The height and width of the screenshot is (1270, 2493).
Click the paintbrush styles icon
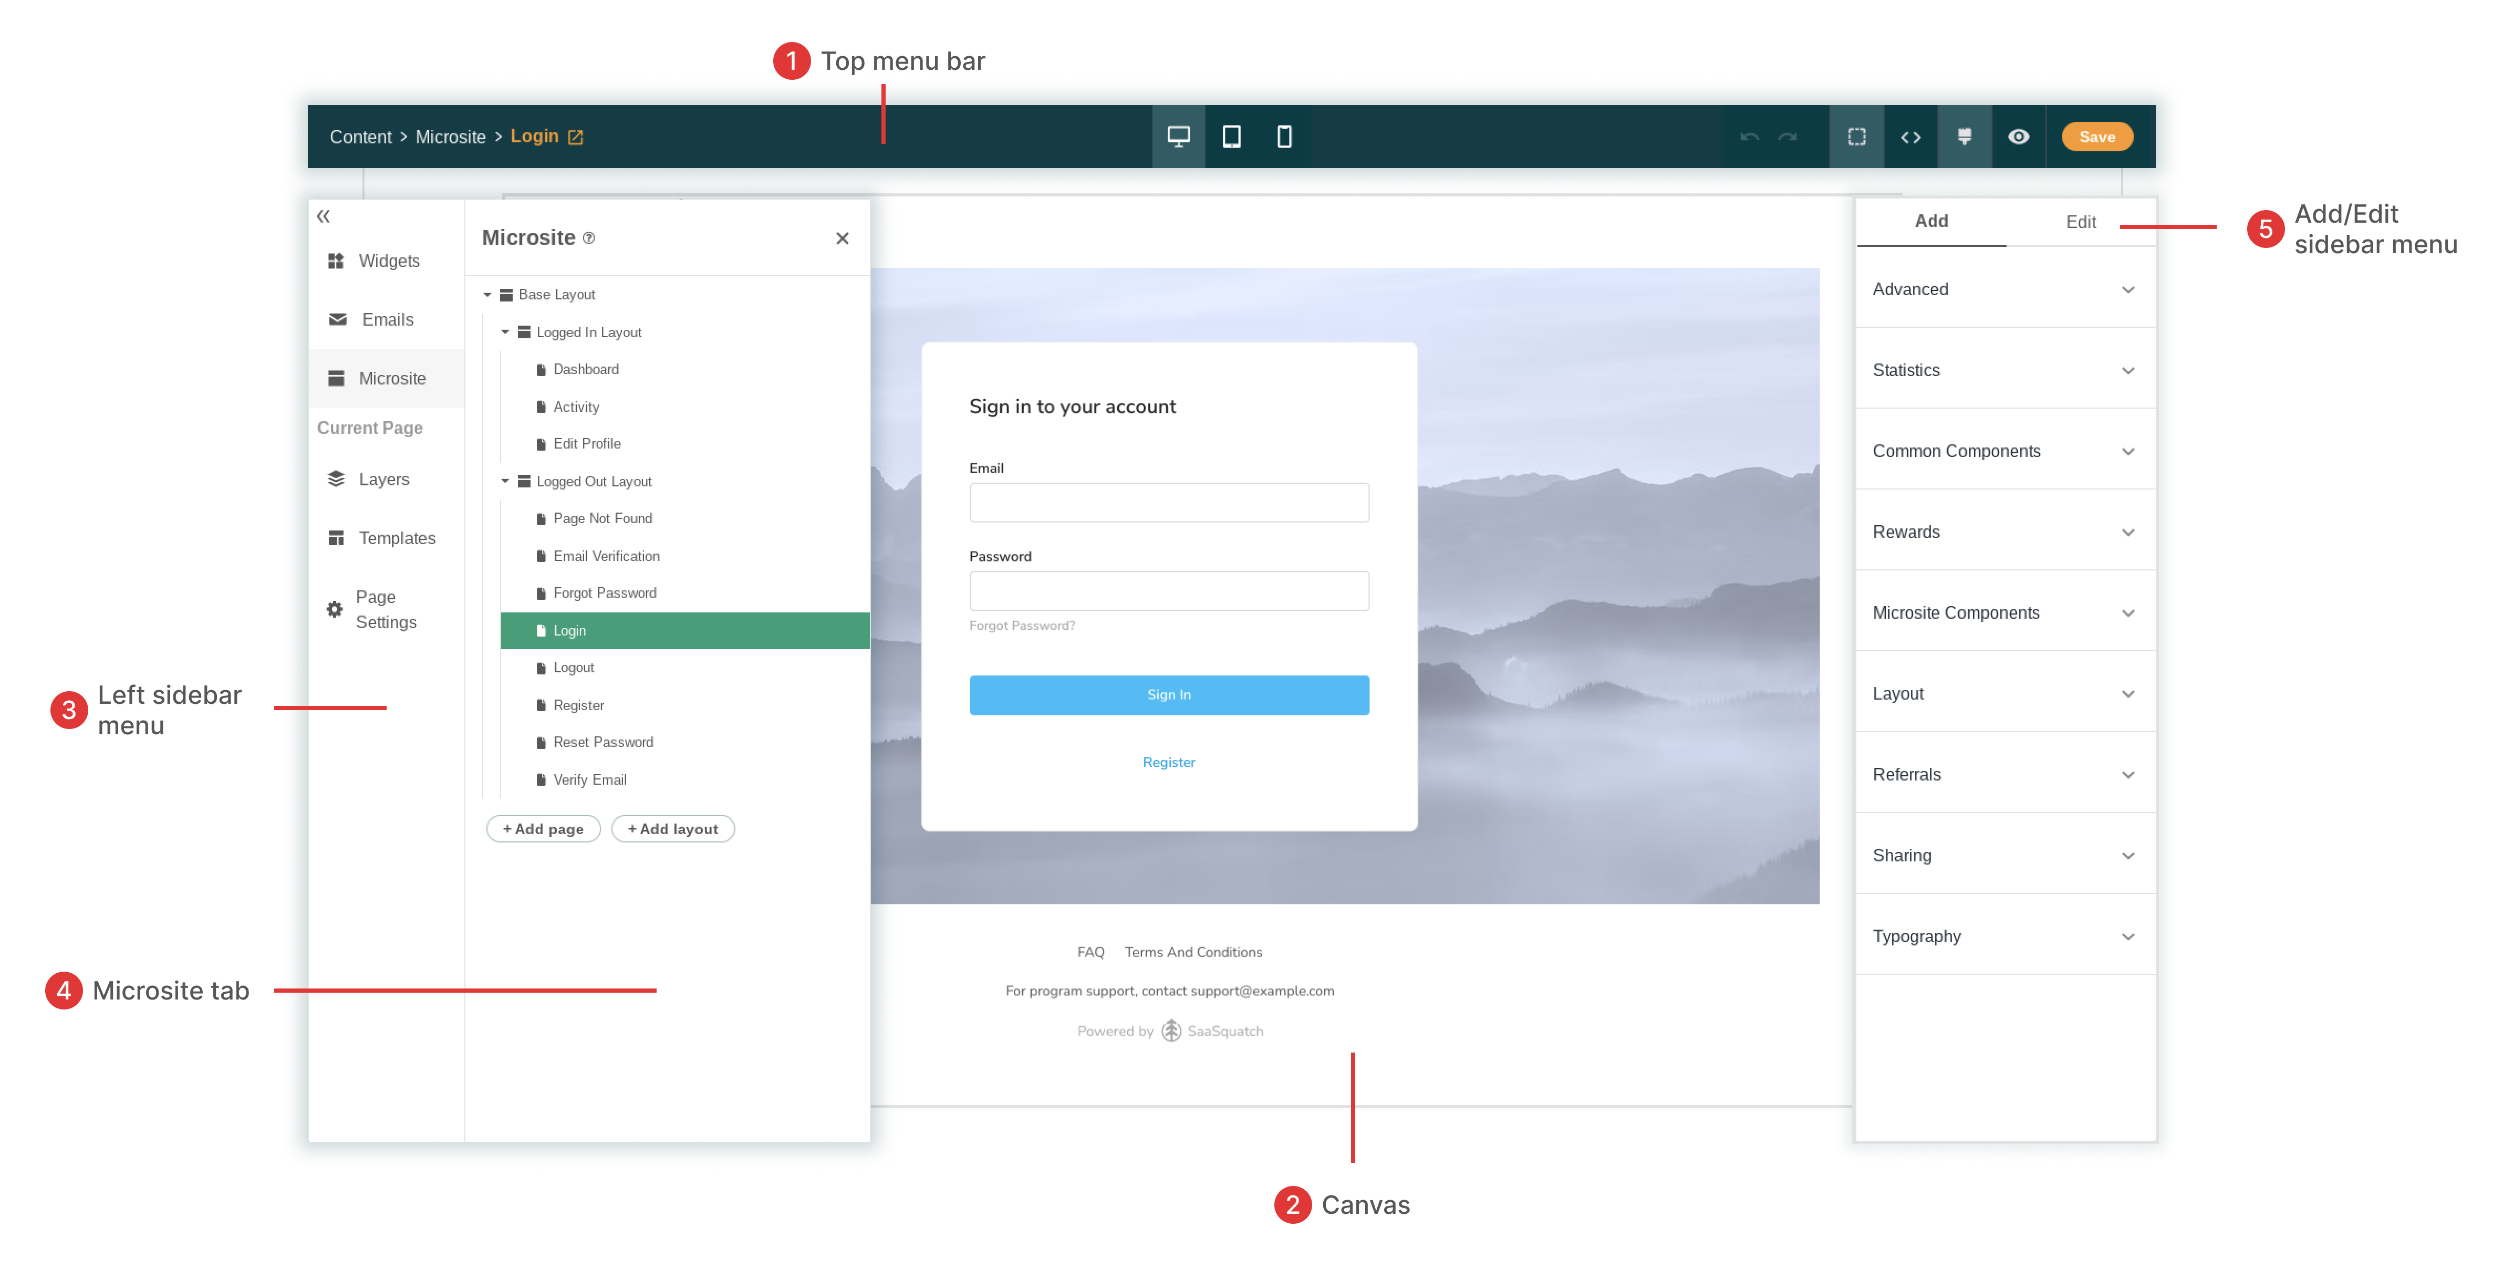tap(1965, 137)
